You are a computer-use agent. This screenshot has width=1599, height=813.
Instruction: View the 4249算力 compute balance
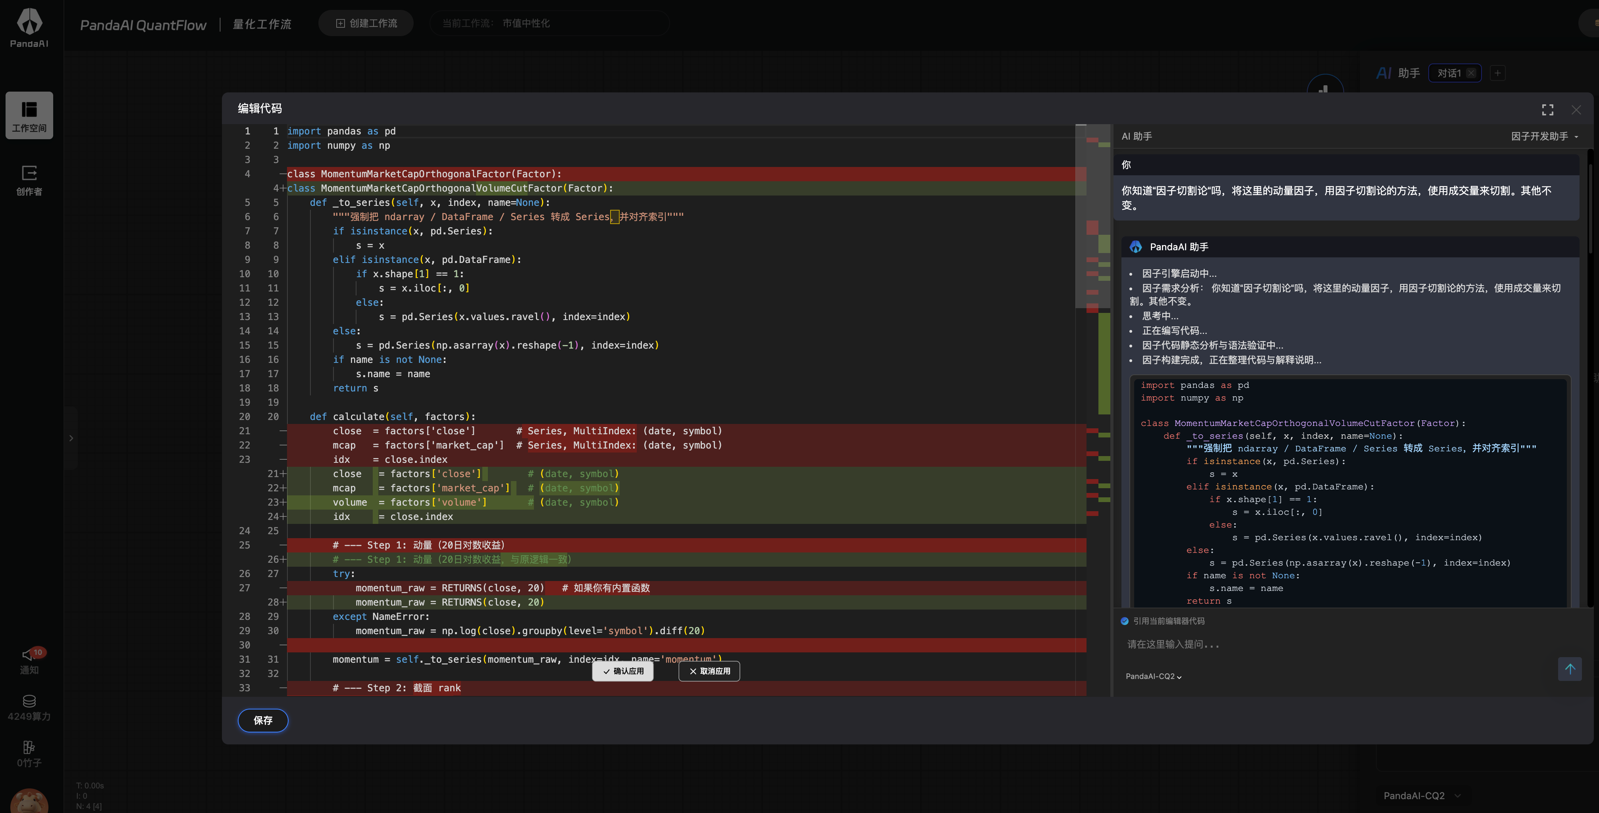click(29, 708)
